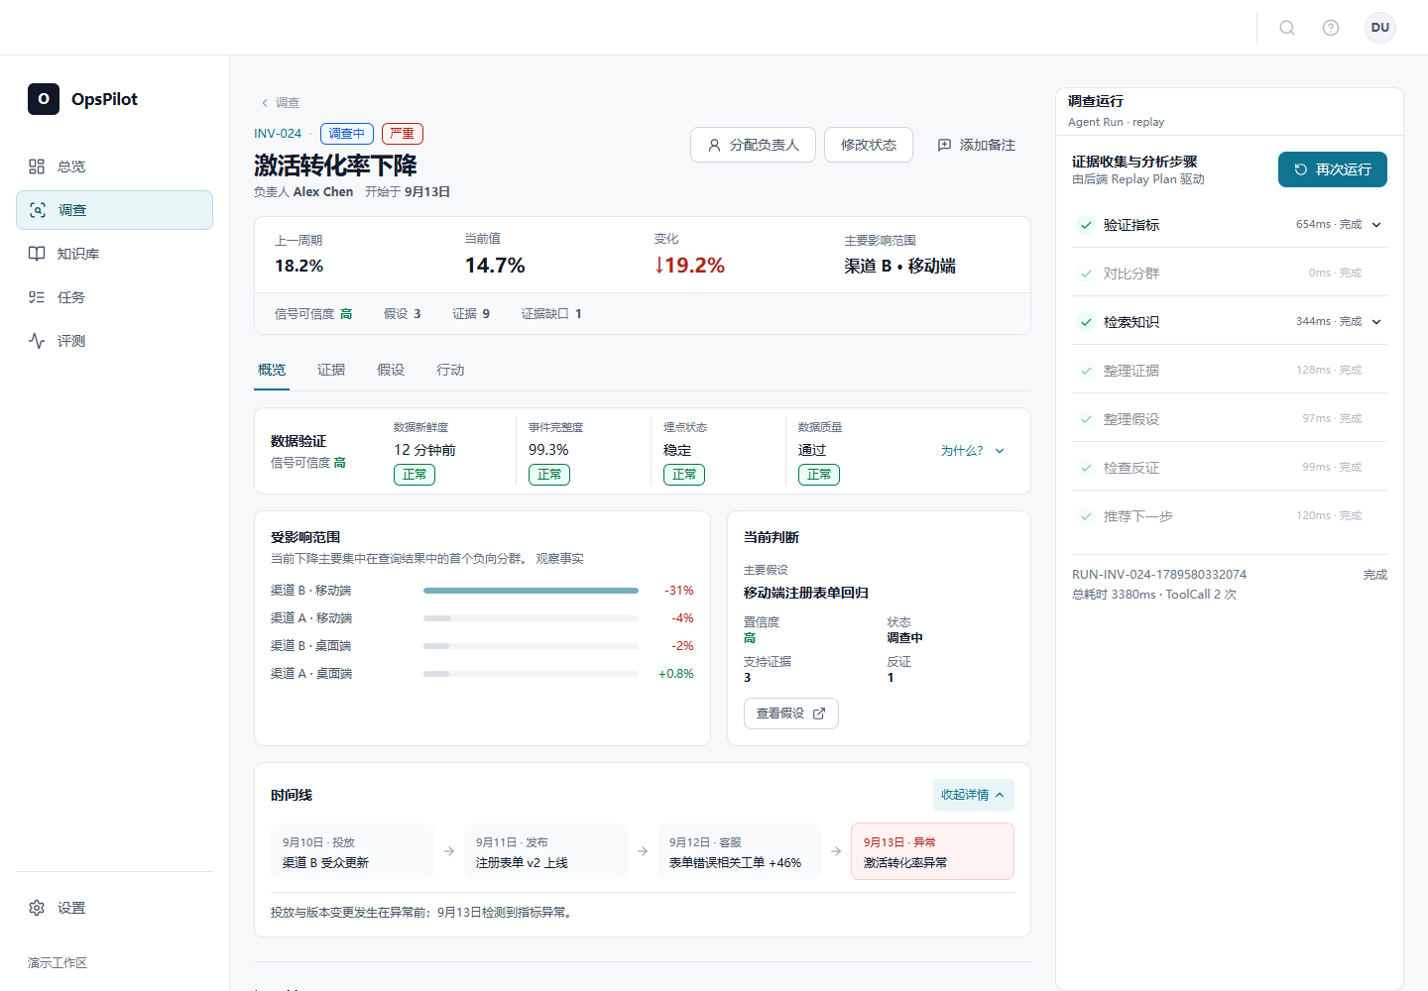
Task: Go to 总览 in the sidebar
Action: 114,166
